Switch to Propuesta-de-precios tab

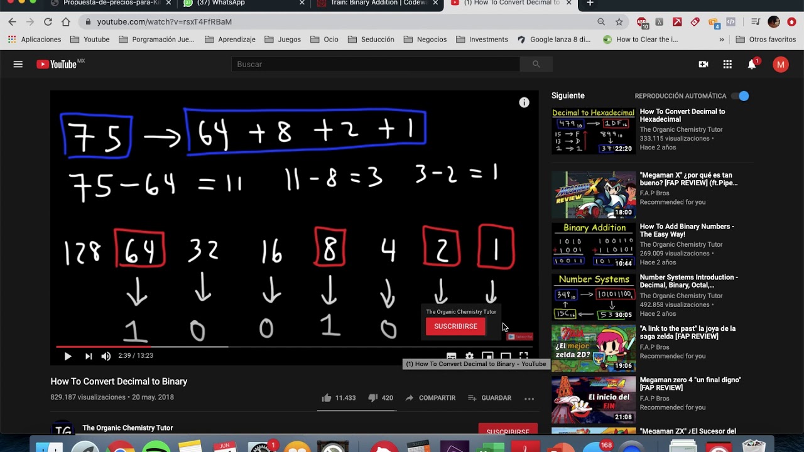point(112,3)
